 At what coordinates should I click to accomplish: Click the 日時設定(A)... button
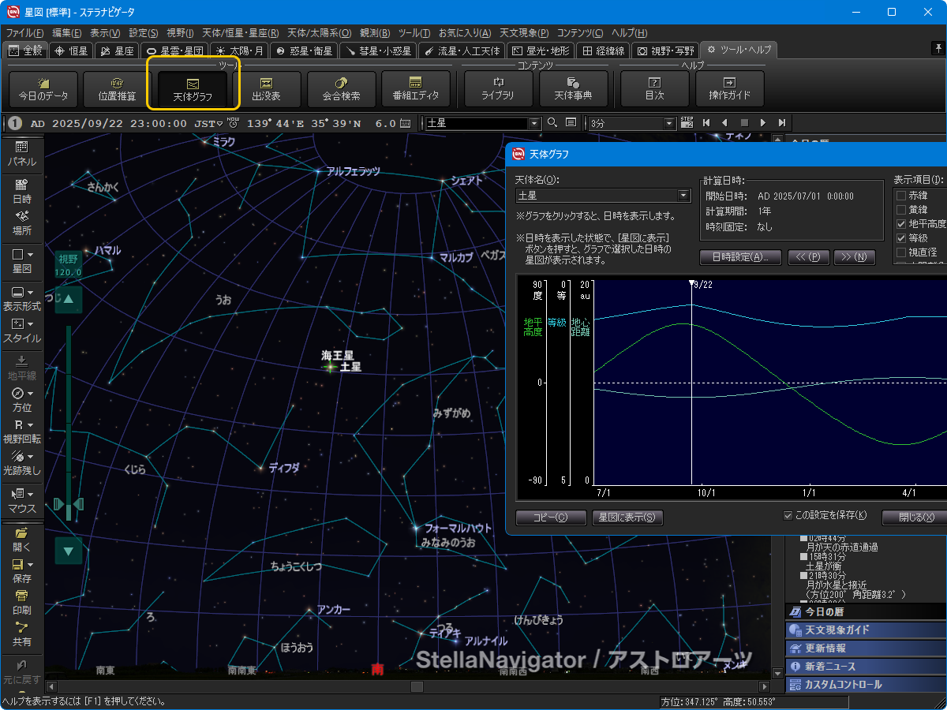pyautogui.click(x=740, y=257)
